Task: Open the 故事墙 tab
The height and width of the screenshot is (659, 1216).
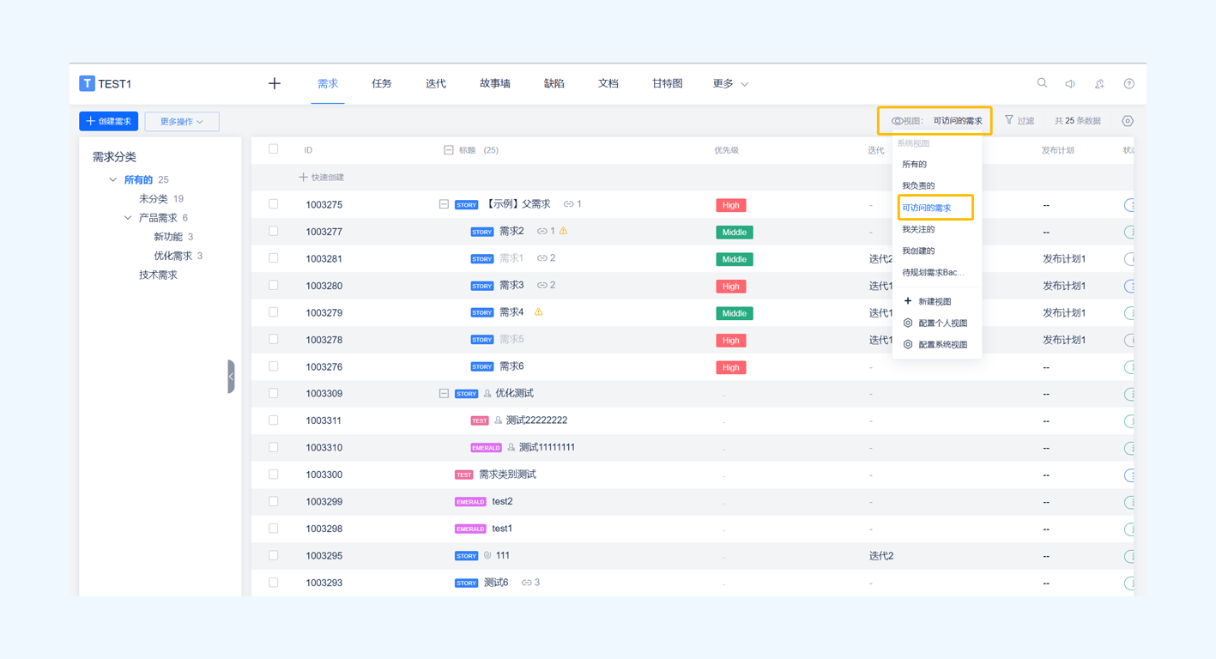Action: [495, 83]
